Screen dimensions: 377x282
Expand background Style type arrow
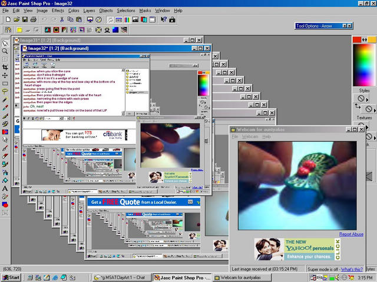pos(375,110)
